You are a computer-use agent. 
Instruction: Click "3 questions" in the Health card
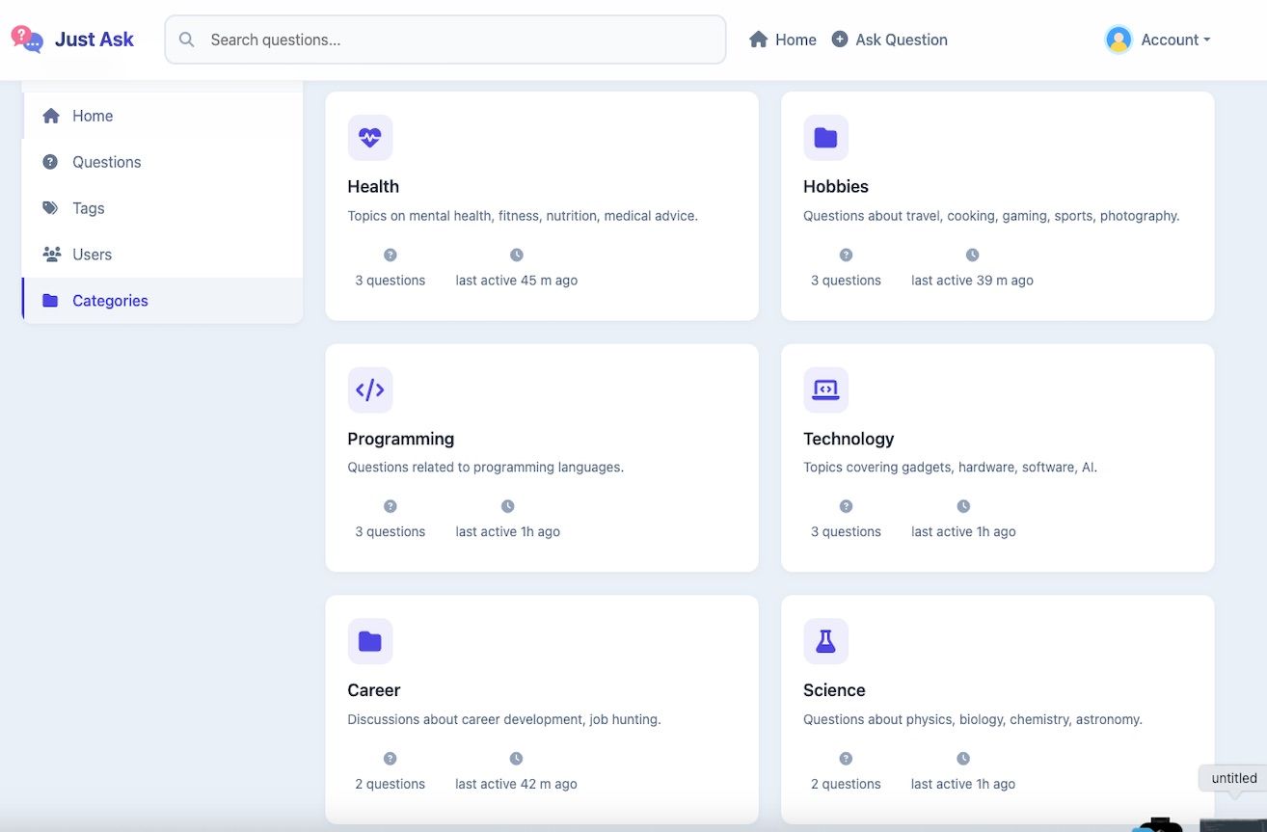coord(391,281)
